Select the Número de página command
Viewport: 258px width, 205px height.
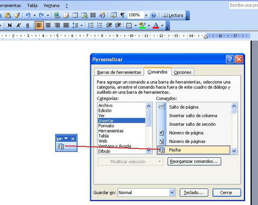pos(194,133)
